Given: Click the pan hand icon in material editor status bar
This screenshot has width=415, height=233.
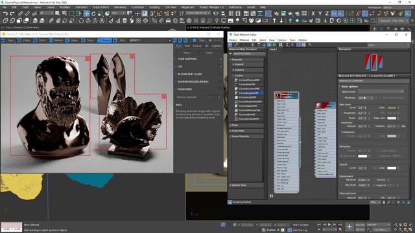Looking at the screenshot, I should (x=384, y=202).
